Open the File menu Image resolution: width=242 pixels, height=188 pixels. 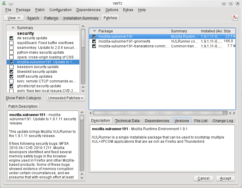pyautogui.click(x=8, y=10)
